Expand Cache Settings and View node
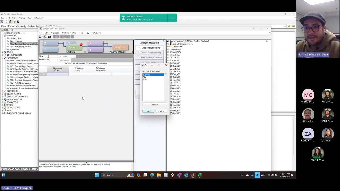The height and width of the screenshot is (191, 340). (168, 44)
